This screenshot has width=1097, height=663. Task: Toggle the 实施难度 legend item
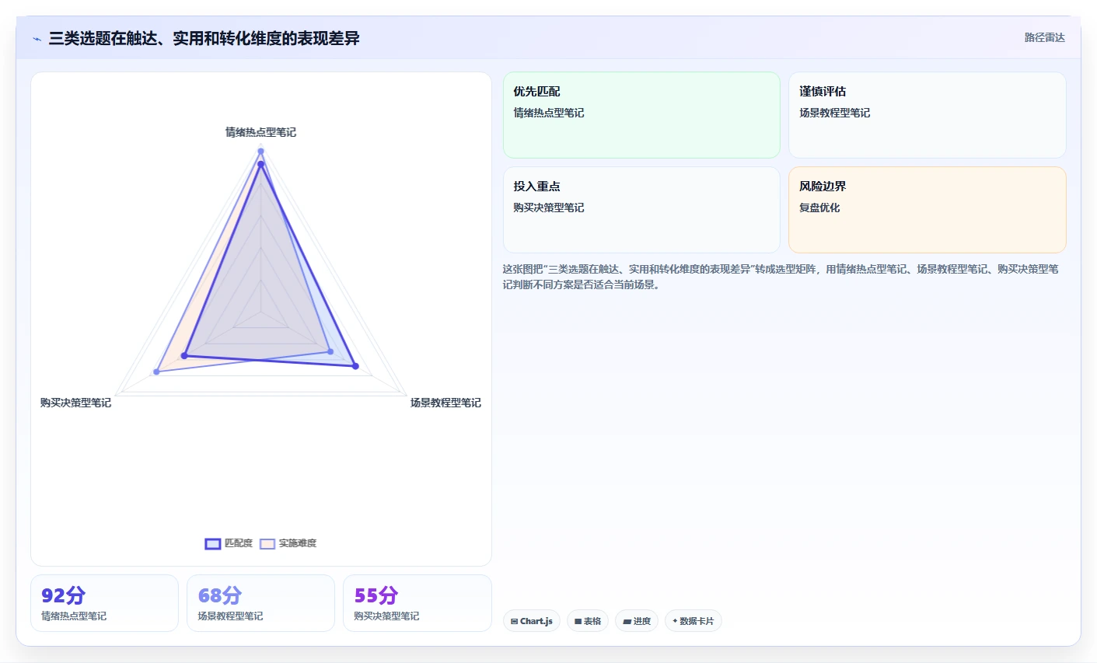pyautogui.click(x=288, y=543)
